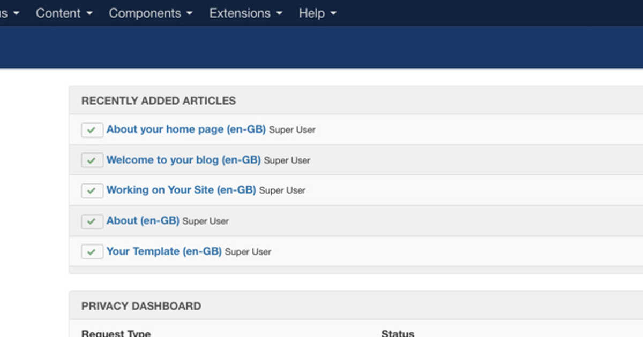Screen dimensions: 643x337
Task: Click the caret next to Content
Action: click(89, 14)
